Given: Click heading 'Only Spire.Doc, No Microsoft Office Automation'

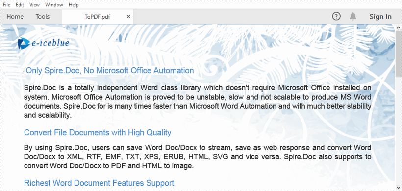Looking at the screenshot, I should pyautogui.click(x=110, y=70).
